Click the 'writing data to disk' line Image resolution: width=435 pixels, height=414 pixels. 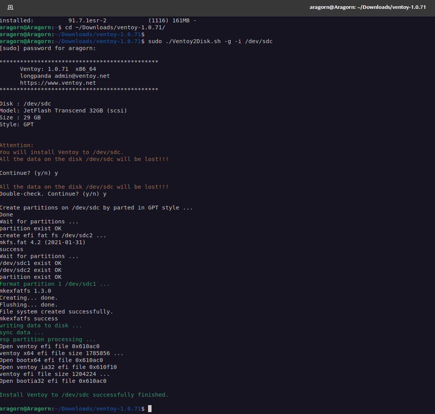[x=41, y=325]
